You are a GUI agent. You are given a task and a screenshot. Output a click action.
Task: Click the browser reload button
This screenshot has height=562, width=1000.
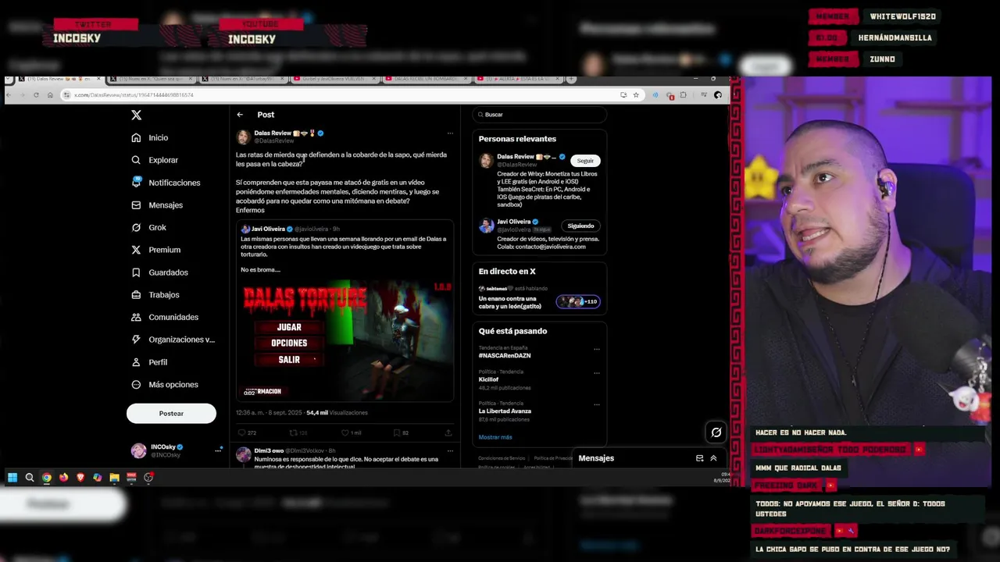(36, 94)
